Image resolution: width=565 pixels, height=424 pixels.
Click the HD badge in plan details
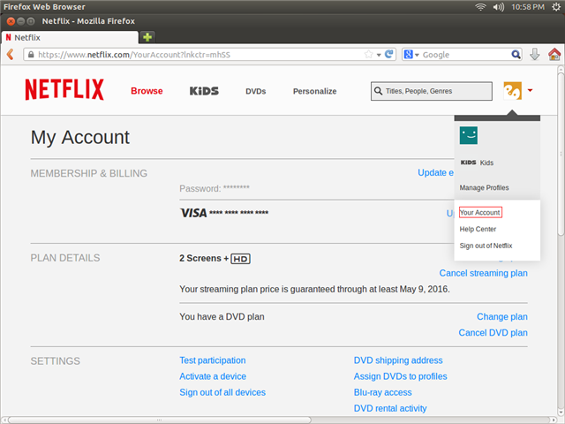[x=240, y=259]
